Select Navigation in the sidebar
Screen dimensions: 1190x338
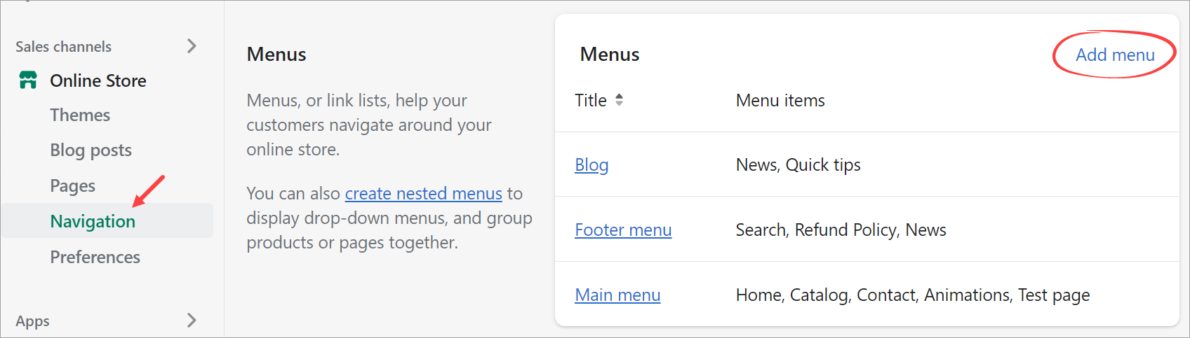[x=93, y=221]
